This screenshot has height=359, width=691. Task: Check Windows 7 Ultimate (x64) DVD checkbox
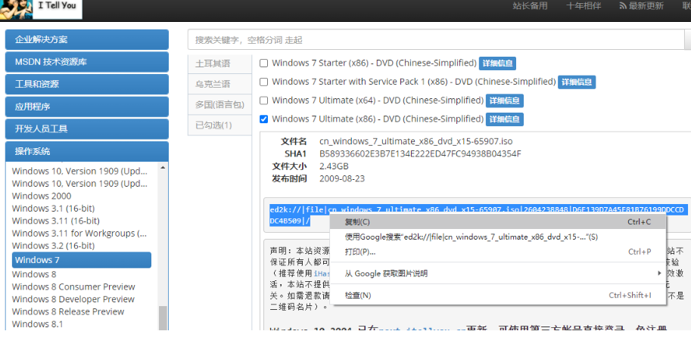(264, 101)
